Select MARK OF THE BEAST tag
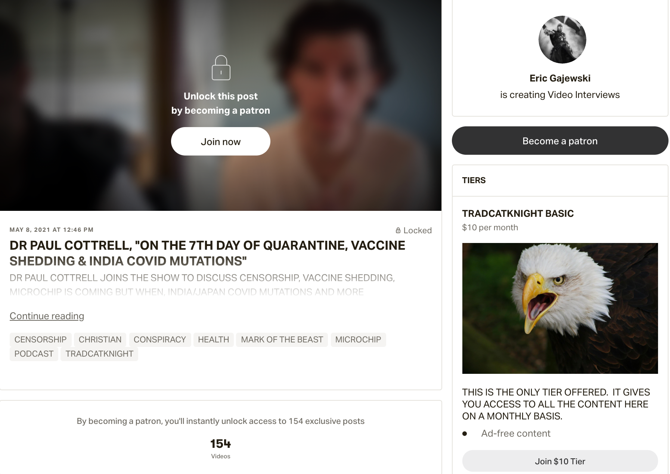This screenshot has width=670, height=474. tap(282, 339)
